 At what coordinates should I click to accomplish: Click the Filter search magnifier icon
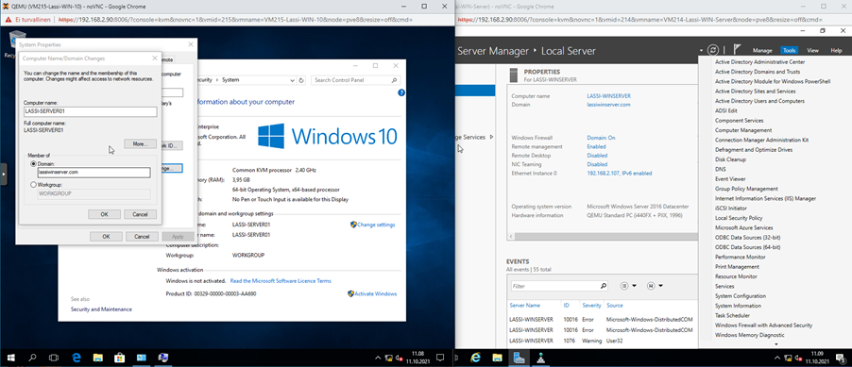tap(604, 286)
